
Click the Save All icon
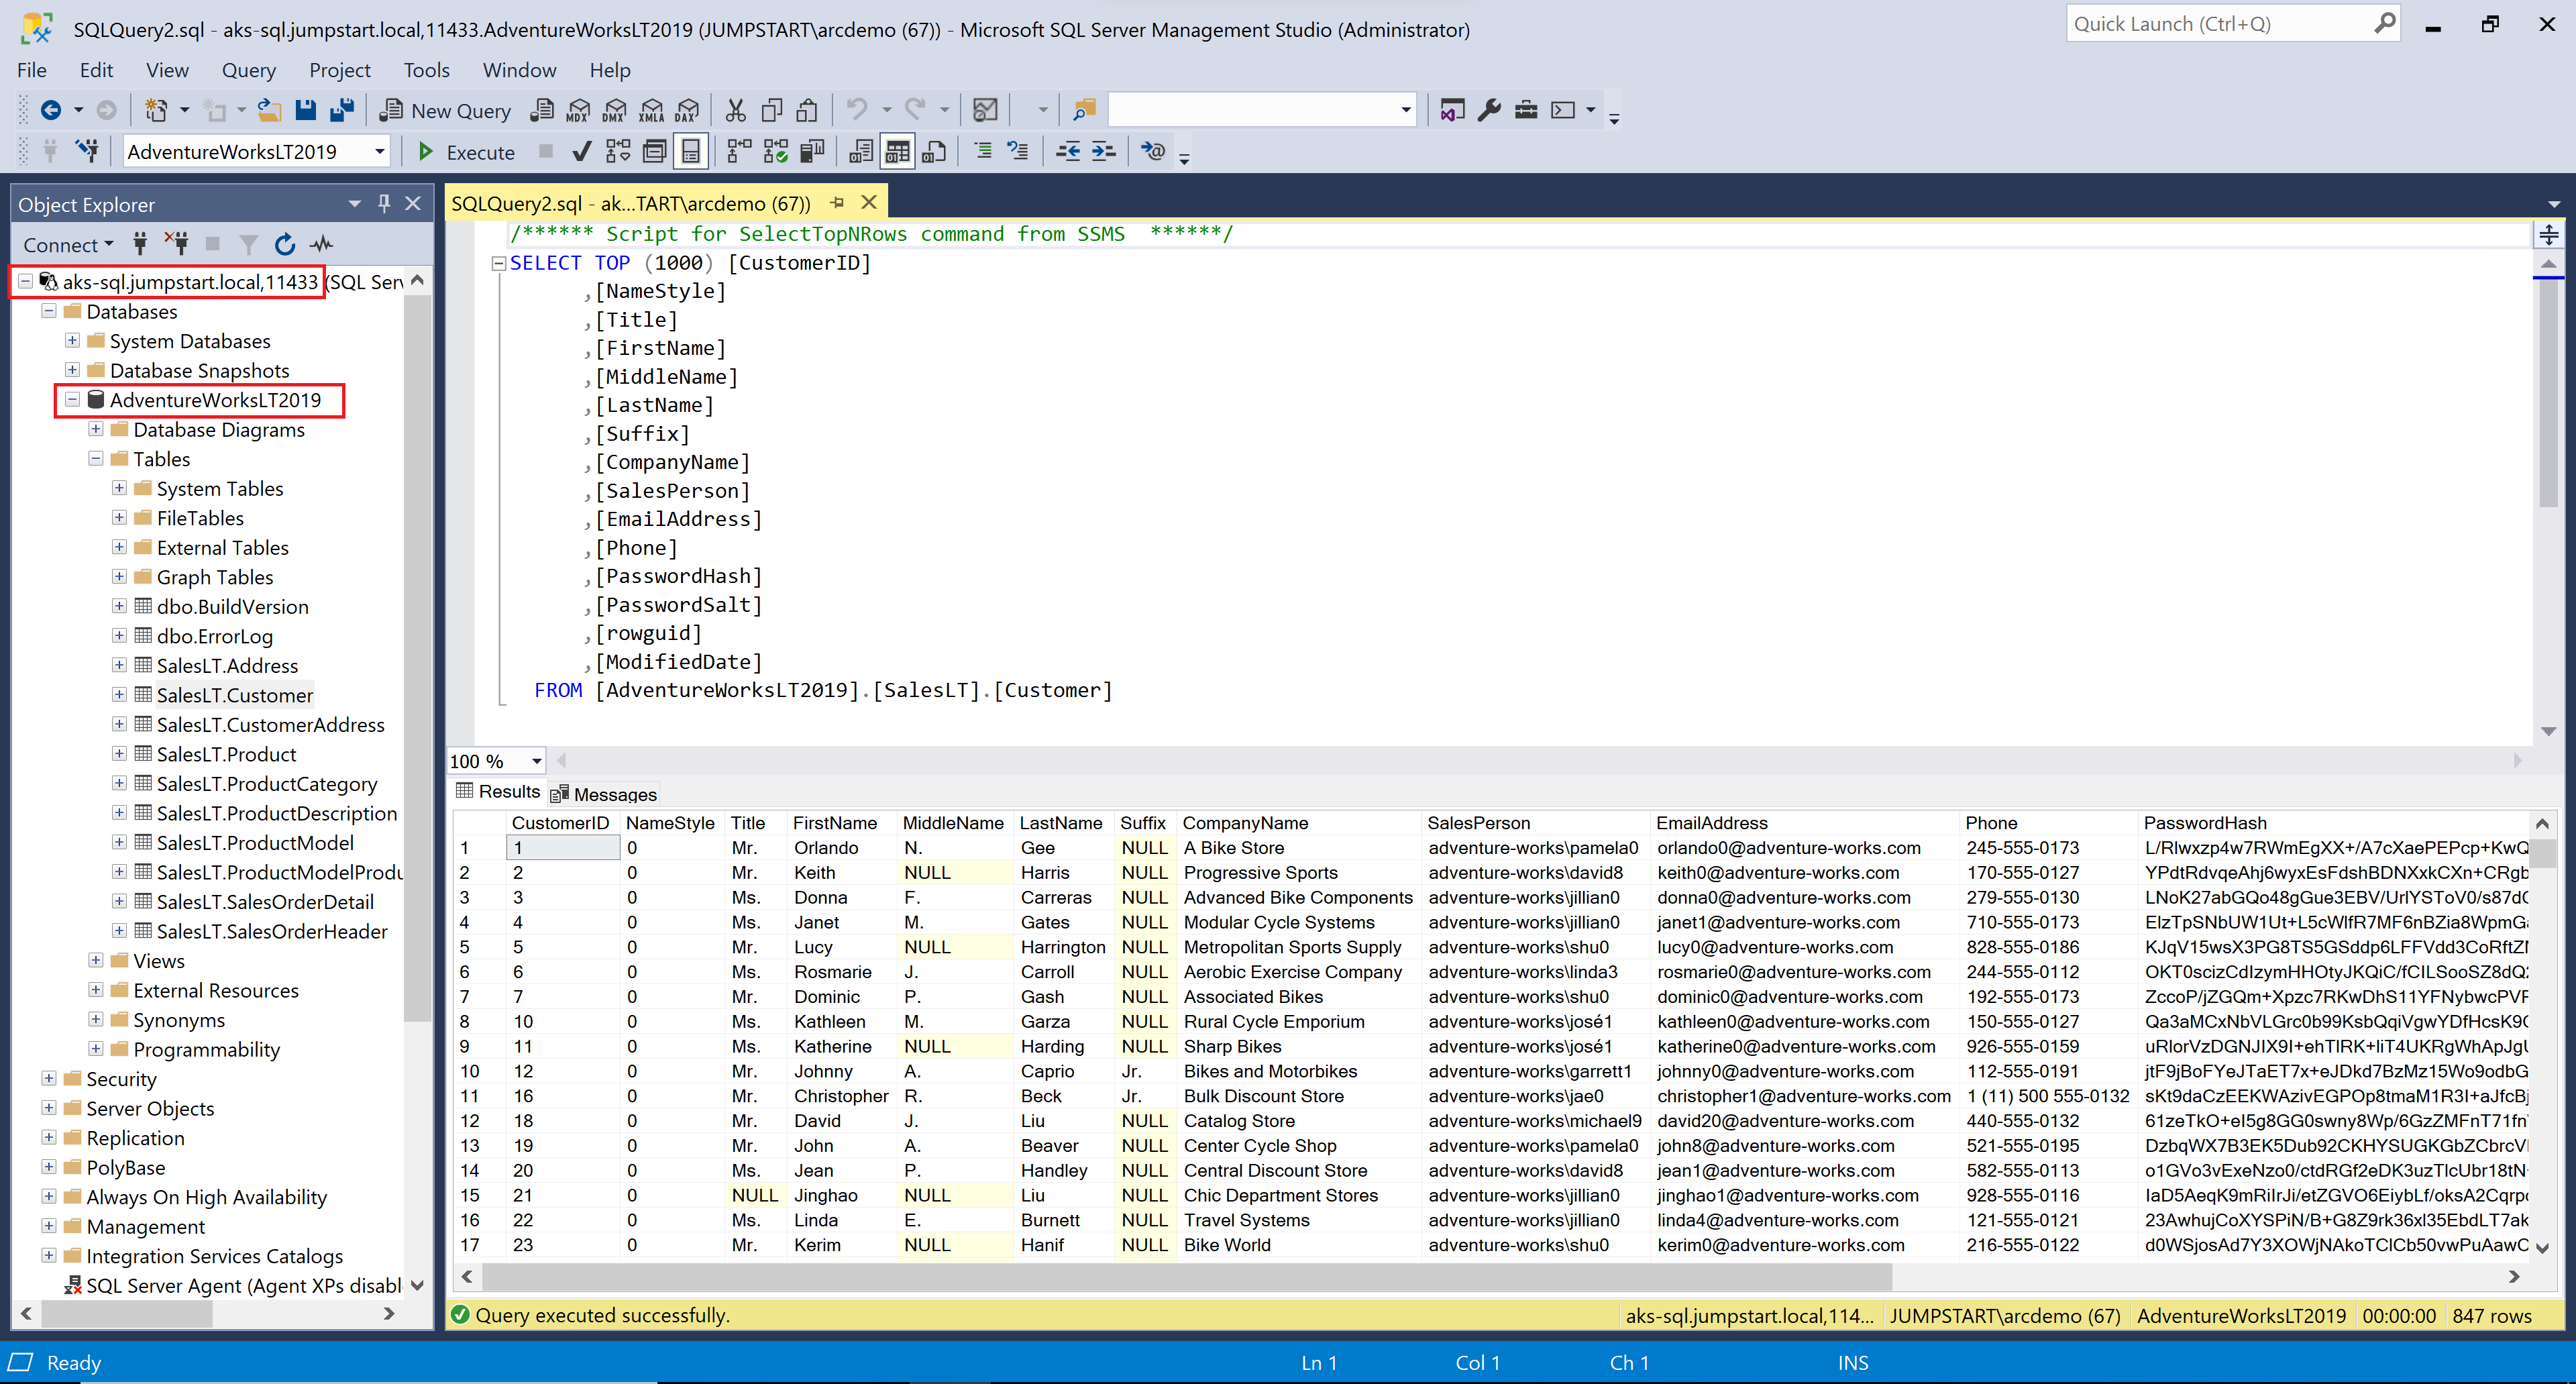342,110
